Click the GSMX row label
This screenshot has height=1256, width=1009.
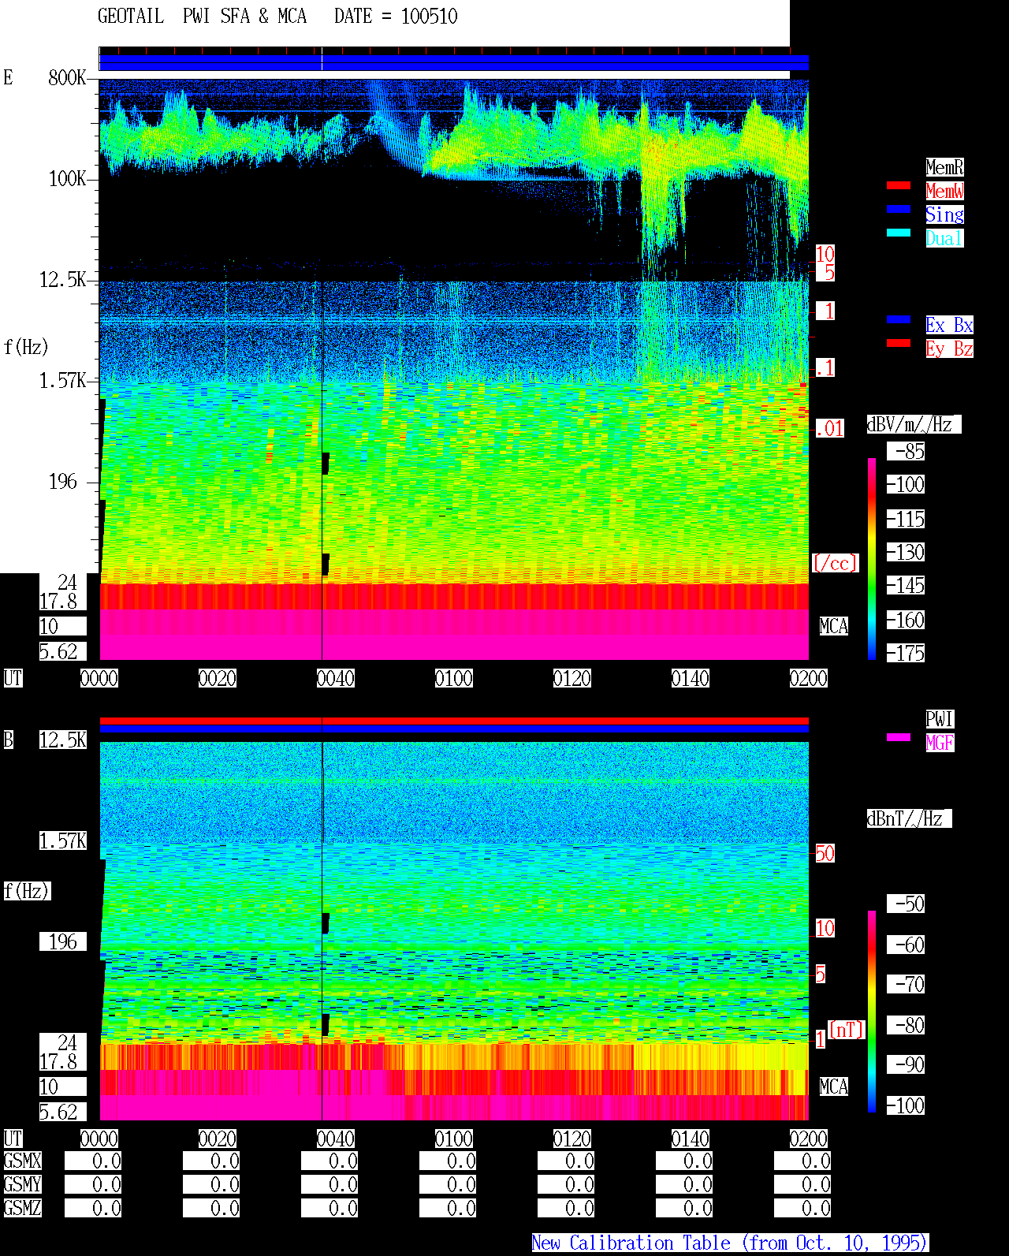coord(23,1161)
